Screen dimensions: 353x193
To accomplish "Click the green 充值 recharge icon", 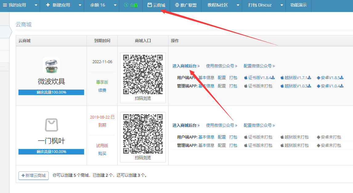I will 126,5.
